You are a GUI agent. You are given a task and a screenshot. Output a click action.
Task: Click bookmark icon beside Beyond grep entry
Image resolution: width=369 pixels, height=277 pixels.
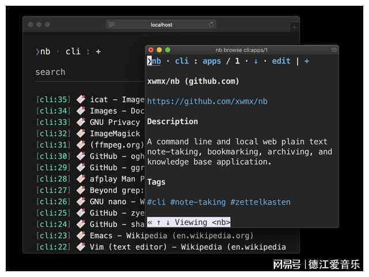pos(81,190)
